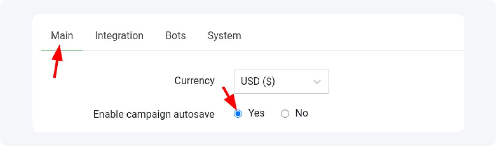Click the "Yes" option label

point(256,113)
